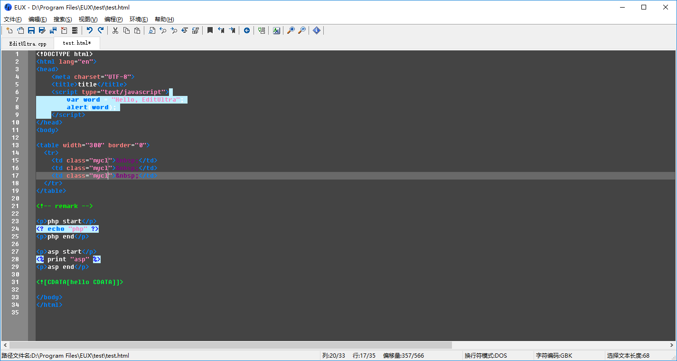Click the Undo arrow icon

click(90, 30)
